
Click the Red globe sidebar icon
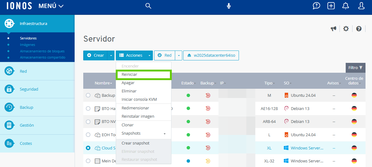9,71
